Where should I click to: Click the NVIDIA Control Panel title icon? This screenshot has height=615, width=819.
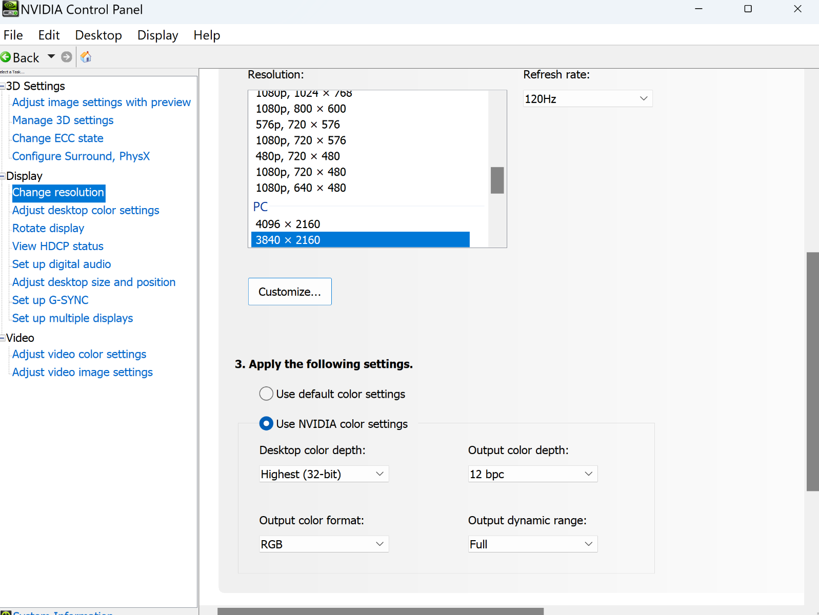pyautogui.click(x=10, y=9)
